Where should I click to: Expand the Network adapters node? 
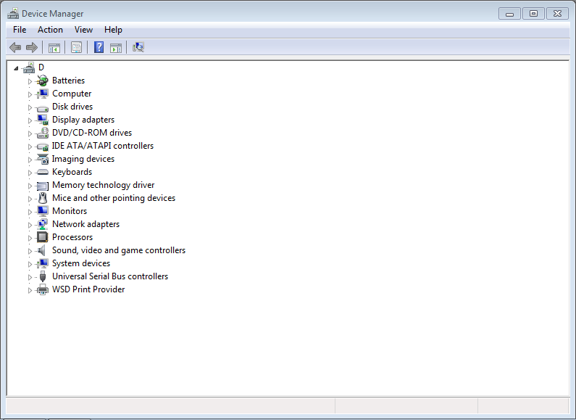30,225
